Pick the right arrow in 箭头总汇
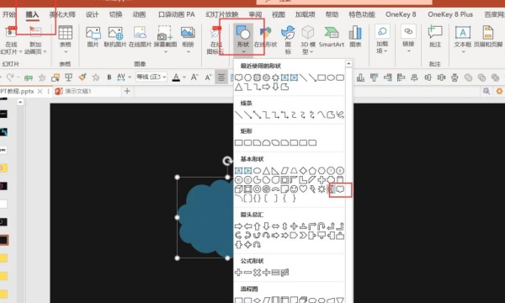Viewport: 505px width, 303px height. point(238,226)
